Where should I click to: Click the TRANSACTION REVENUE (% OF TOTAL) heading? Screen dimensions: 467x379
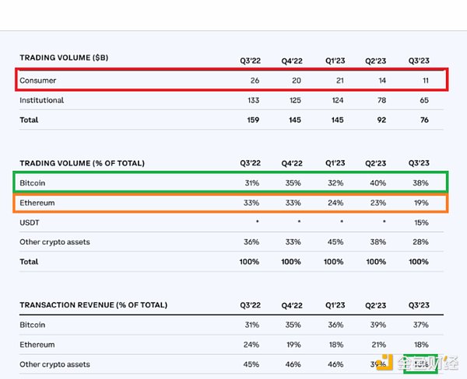[x=93, y=305]
